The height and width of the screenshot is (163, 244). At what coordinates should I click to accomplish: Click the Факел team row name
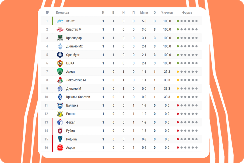click(x=71, y=122)
